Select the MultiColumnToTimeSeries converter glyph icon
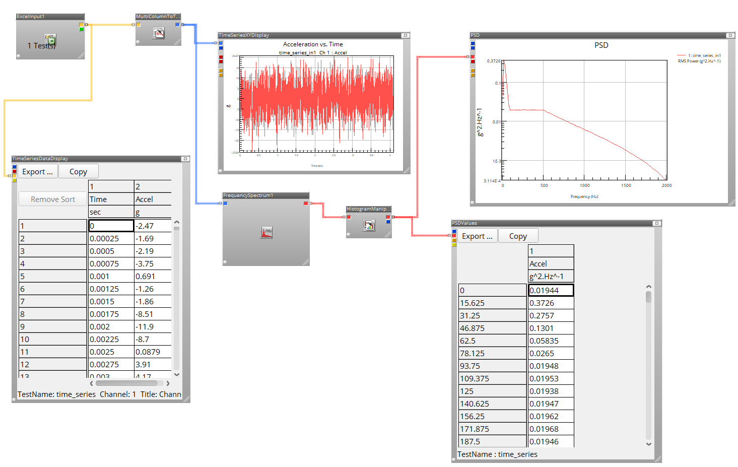 [158, 33]
